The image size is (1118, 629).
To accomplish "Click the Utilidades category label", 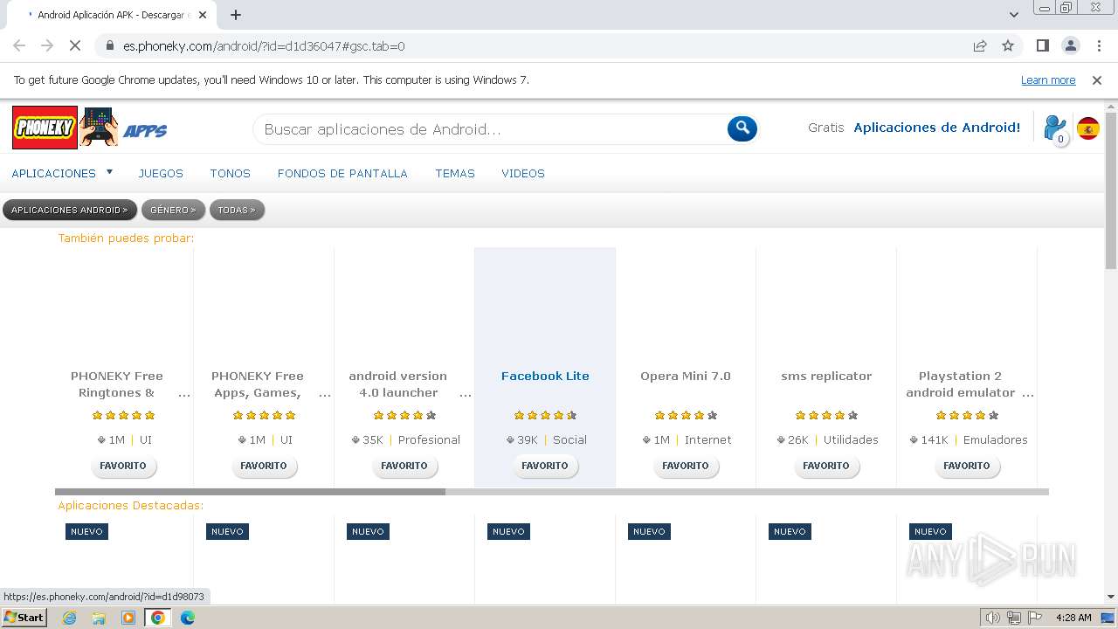I will [851, 439].
